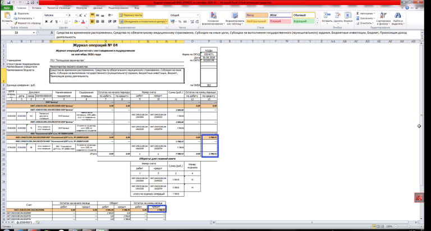Click the fill color bucket icon
The height and width of the screenshot is (231, 431).
pyautogui.click(x=76, y=21)
